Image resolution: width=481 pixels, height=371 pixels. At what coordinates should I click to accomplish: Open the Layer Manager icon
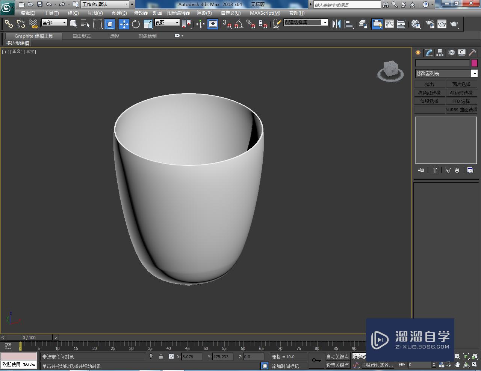[x=363, y=24]
